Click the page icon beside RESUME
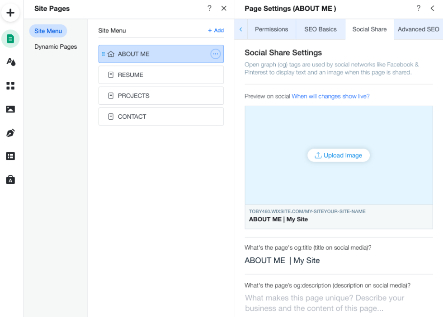 tap(111, 75)
